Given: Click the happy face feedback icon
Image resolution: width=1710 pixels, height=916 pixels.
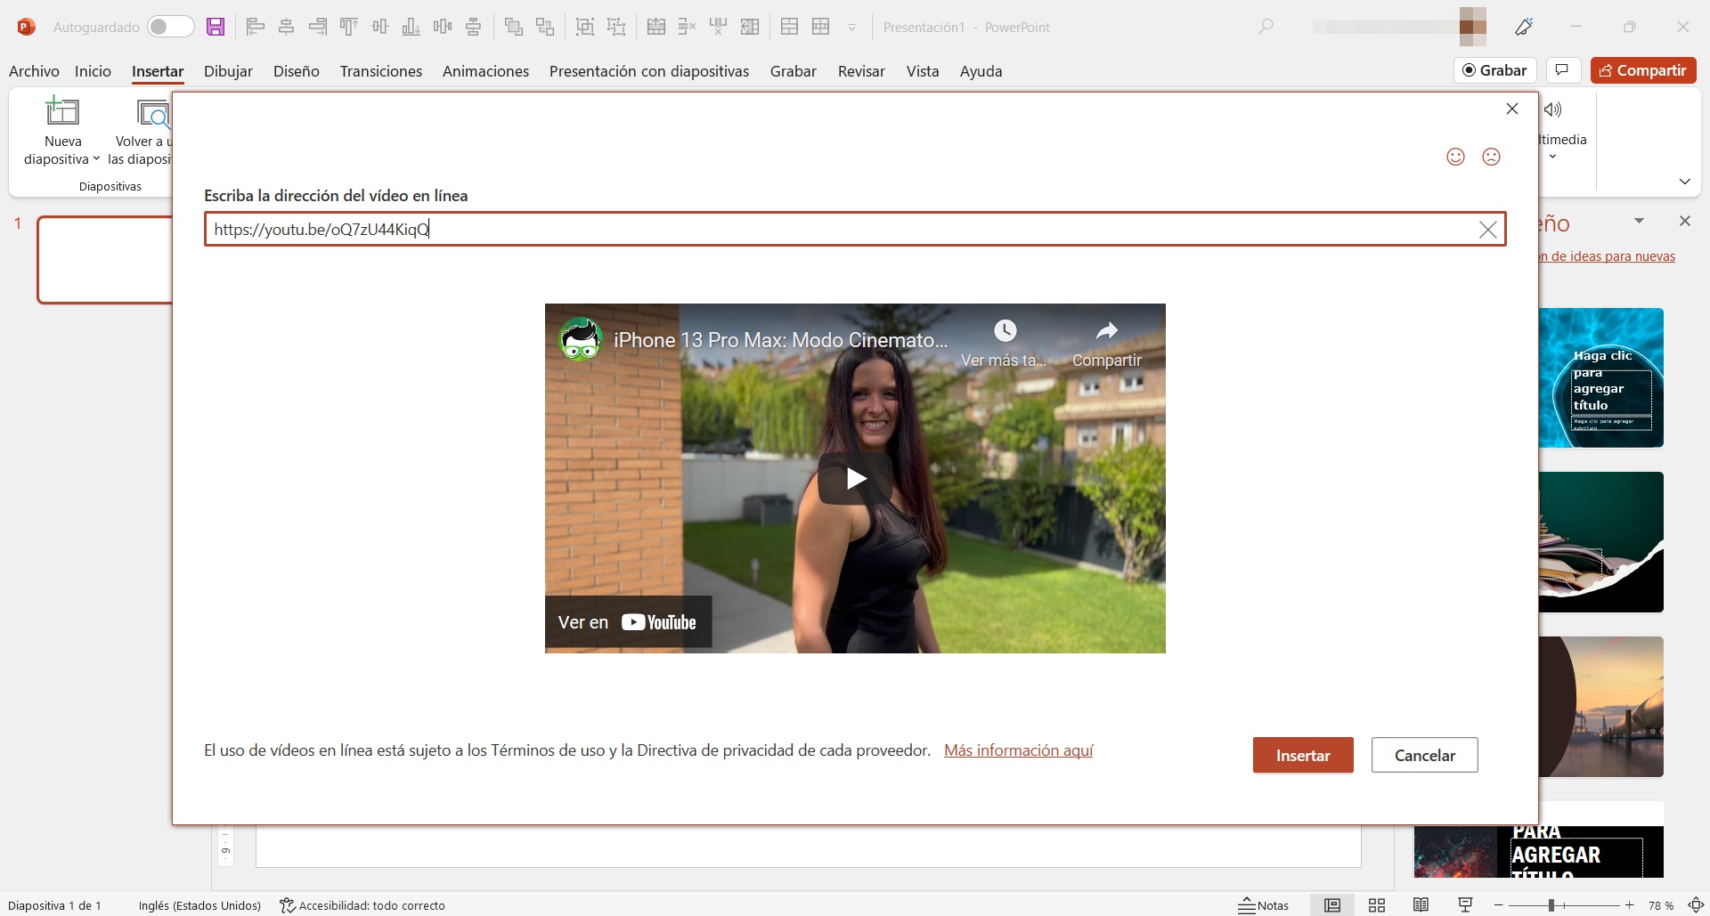Looking at the screenshot, I should pyautogui.click(x=1455, y=157).
